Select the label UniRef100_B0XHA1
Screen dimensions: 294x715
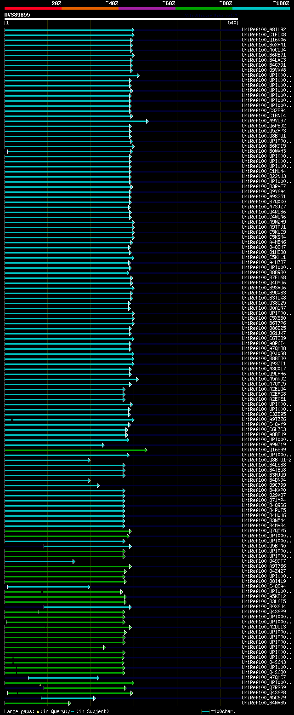(x=264, y=45)
